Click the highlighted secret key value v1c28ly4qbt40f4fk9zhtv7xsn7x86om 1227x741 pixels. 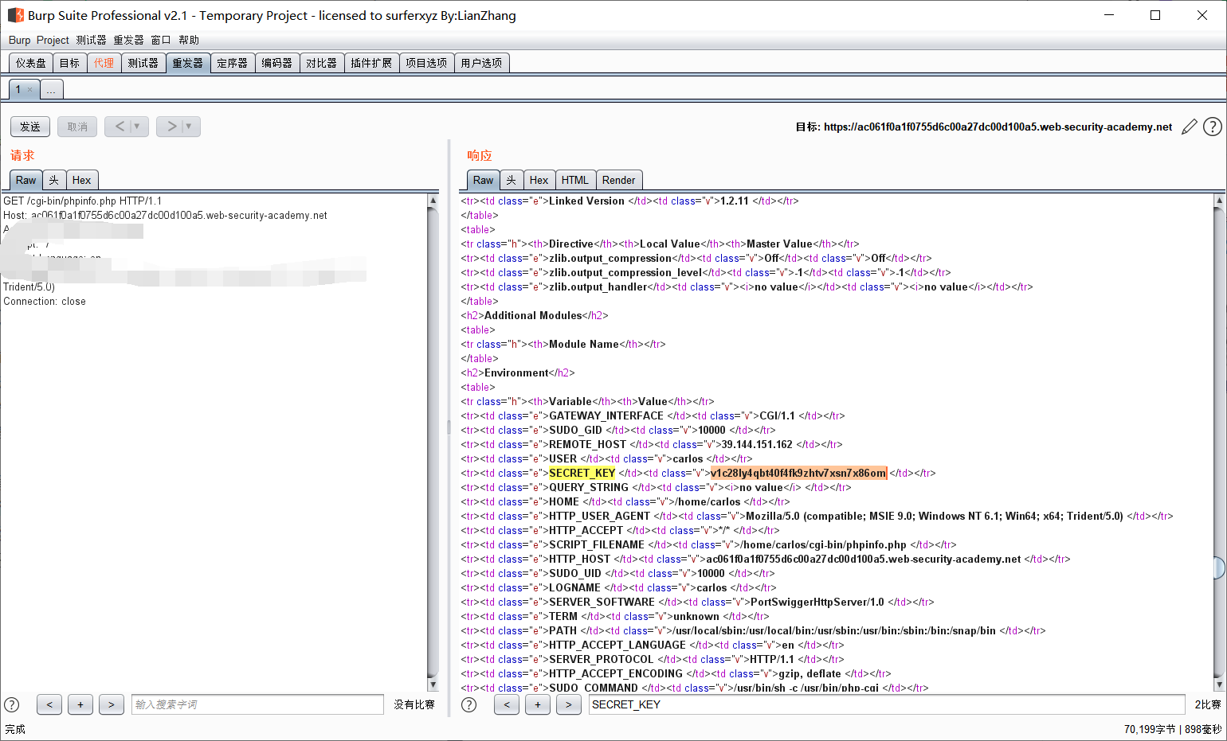798,473
